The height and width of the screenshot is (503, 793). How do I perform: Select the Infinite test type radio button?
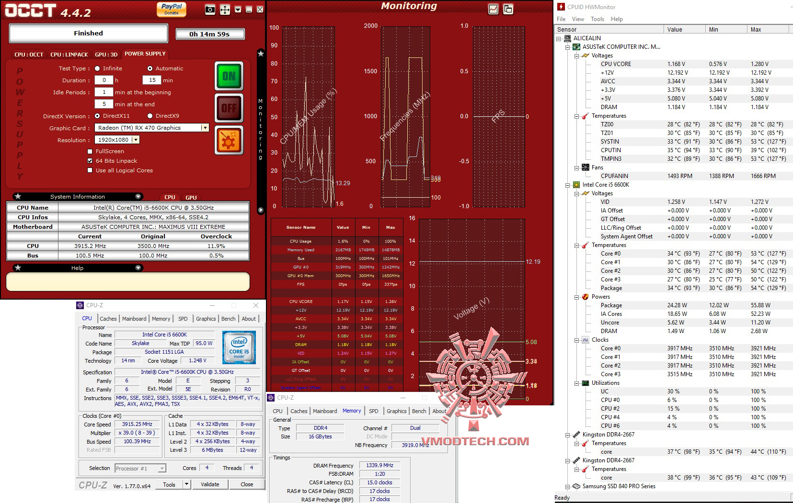(x=97, y=68)
